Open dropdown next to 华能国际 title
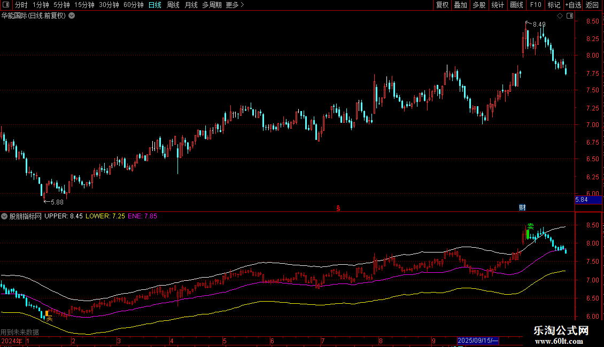 coord(72,15)
